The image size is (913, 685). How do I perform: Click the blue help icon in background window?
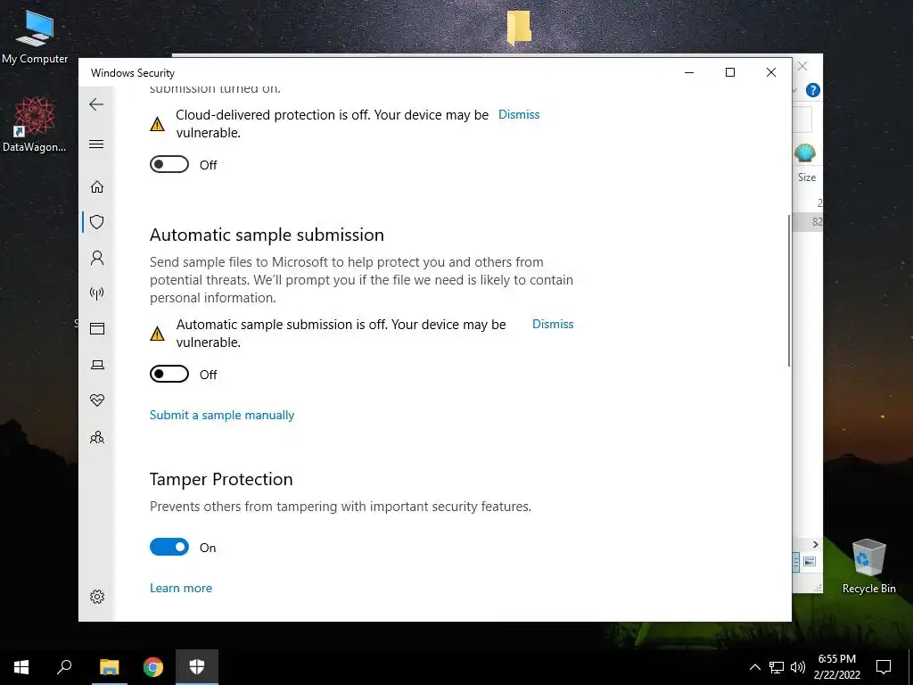(x=813, y=90)
